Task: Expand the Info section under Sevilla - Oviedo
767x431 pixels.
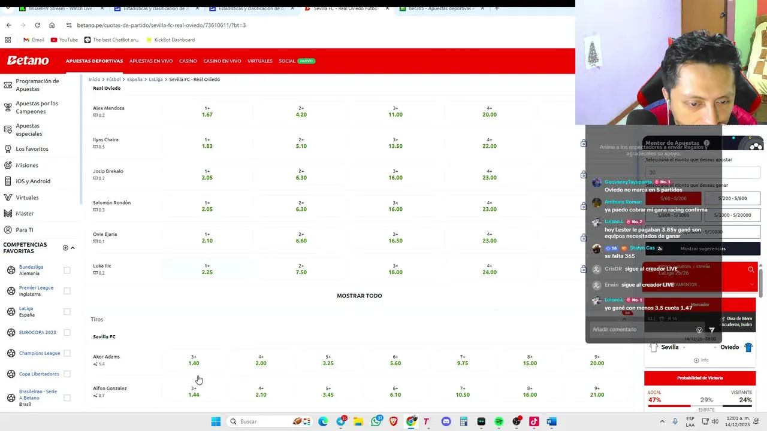Action: click(x=700, y=360)
